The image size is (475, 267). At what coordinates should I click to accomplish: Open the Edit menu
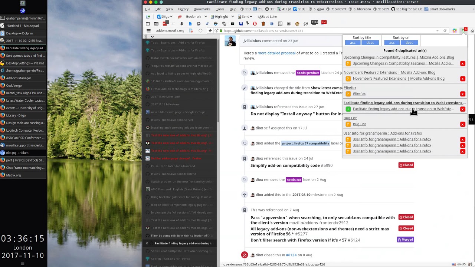tap(158, 9)
